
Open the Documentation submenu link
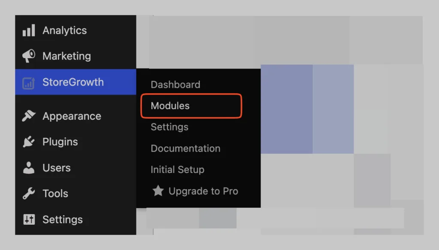click(x=185, y=148)
